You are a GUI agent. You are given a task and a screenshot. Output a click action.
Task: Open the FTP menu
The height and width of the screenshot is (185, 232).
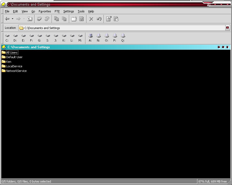57,11
